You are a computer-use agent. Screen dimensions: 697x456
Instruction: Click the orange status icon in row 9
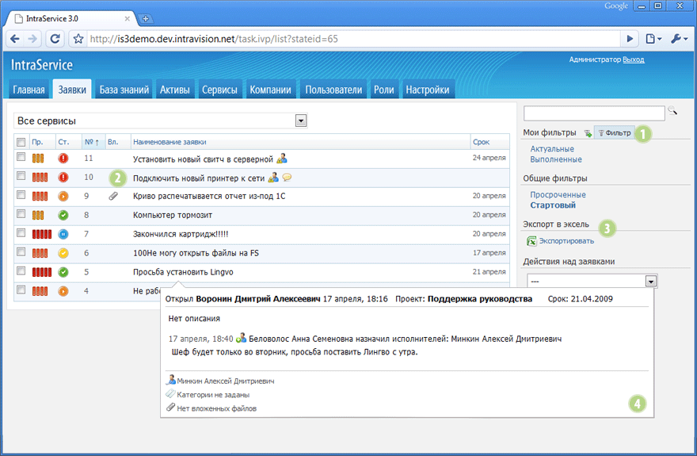[x=63, y=196]
